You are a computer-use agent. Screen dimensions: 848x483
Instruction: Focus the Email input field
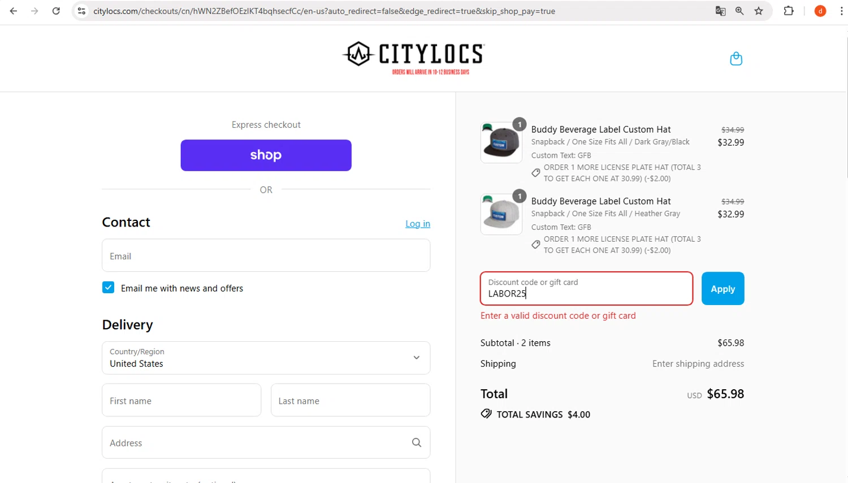click(266, 255)
